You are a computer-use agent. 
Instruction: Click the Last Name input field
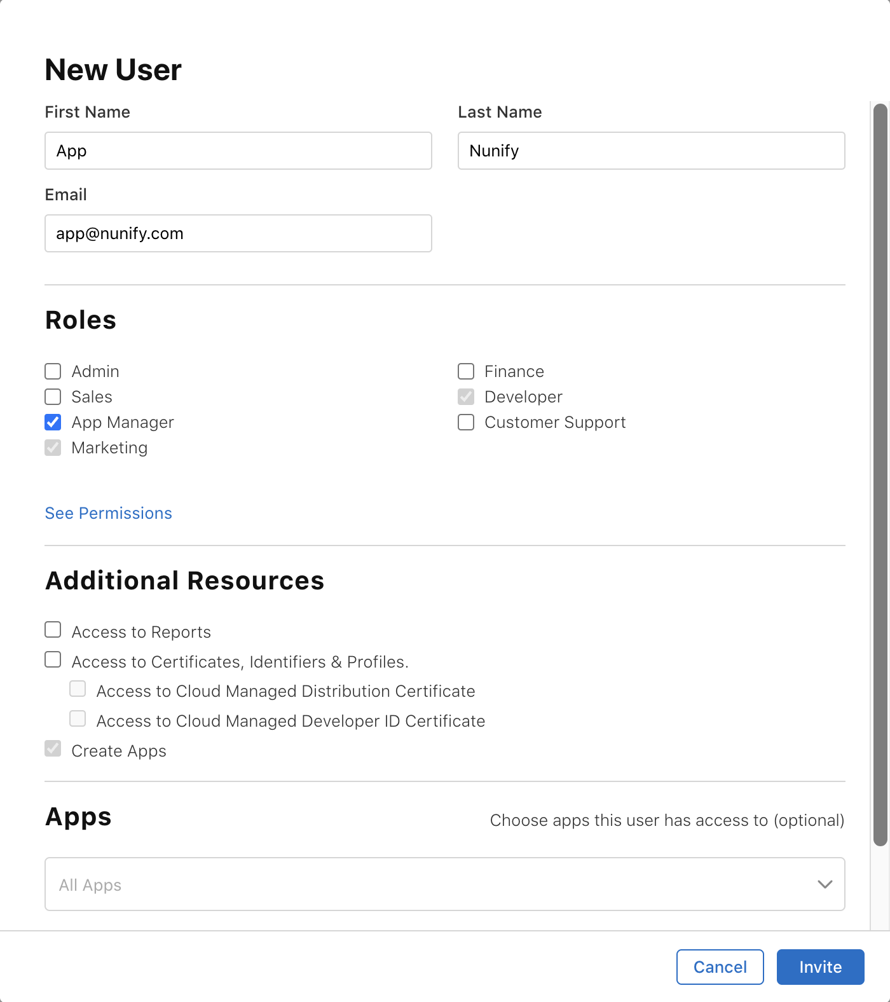coord(652,151)
